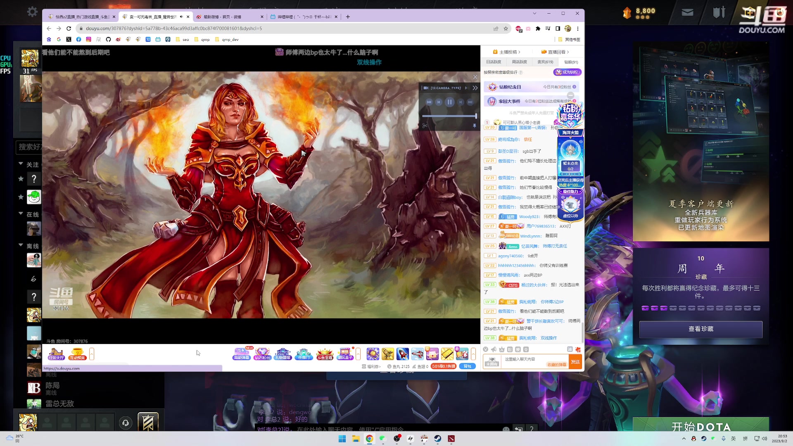The image size is (793, 446).
Task: Click 查看珍藏 in the Dota window
Action: click(x=701, y=329)
